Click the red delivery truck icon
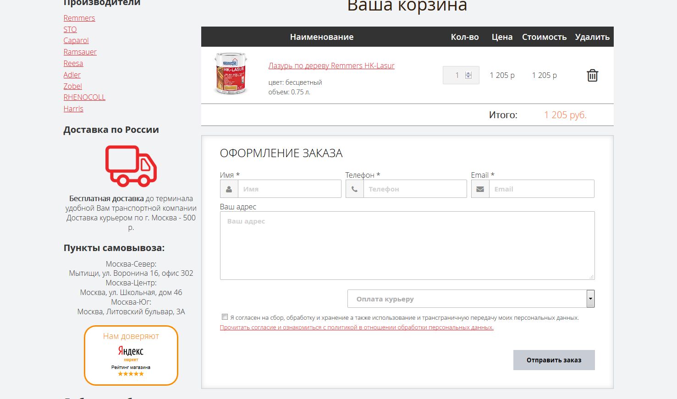 click(131, 166)
